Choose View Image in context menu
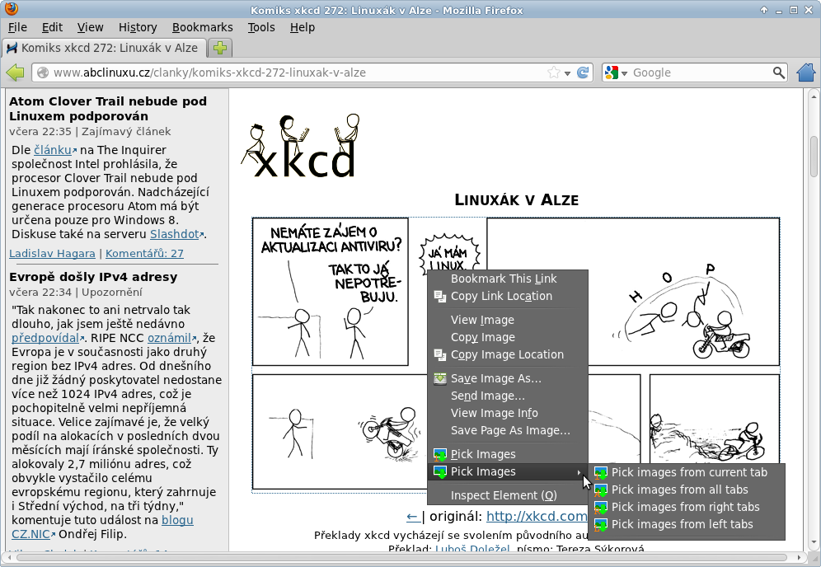821x567 pixels. 508,320
